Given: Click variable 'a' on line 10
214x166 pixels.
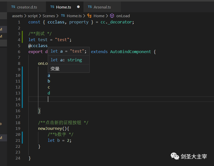Looking at the screenshot, I should click(49, 76).
